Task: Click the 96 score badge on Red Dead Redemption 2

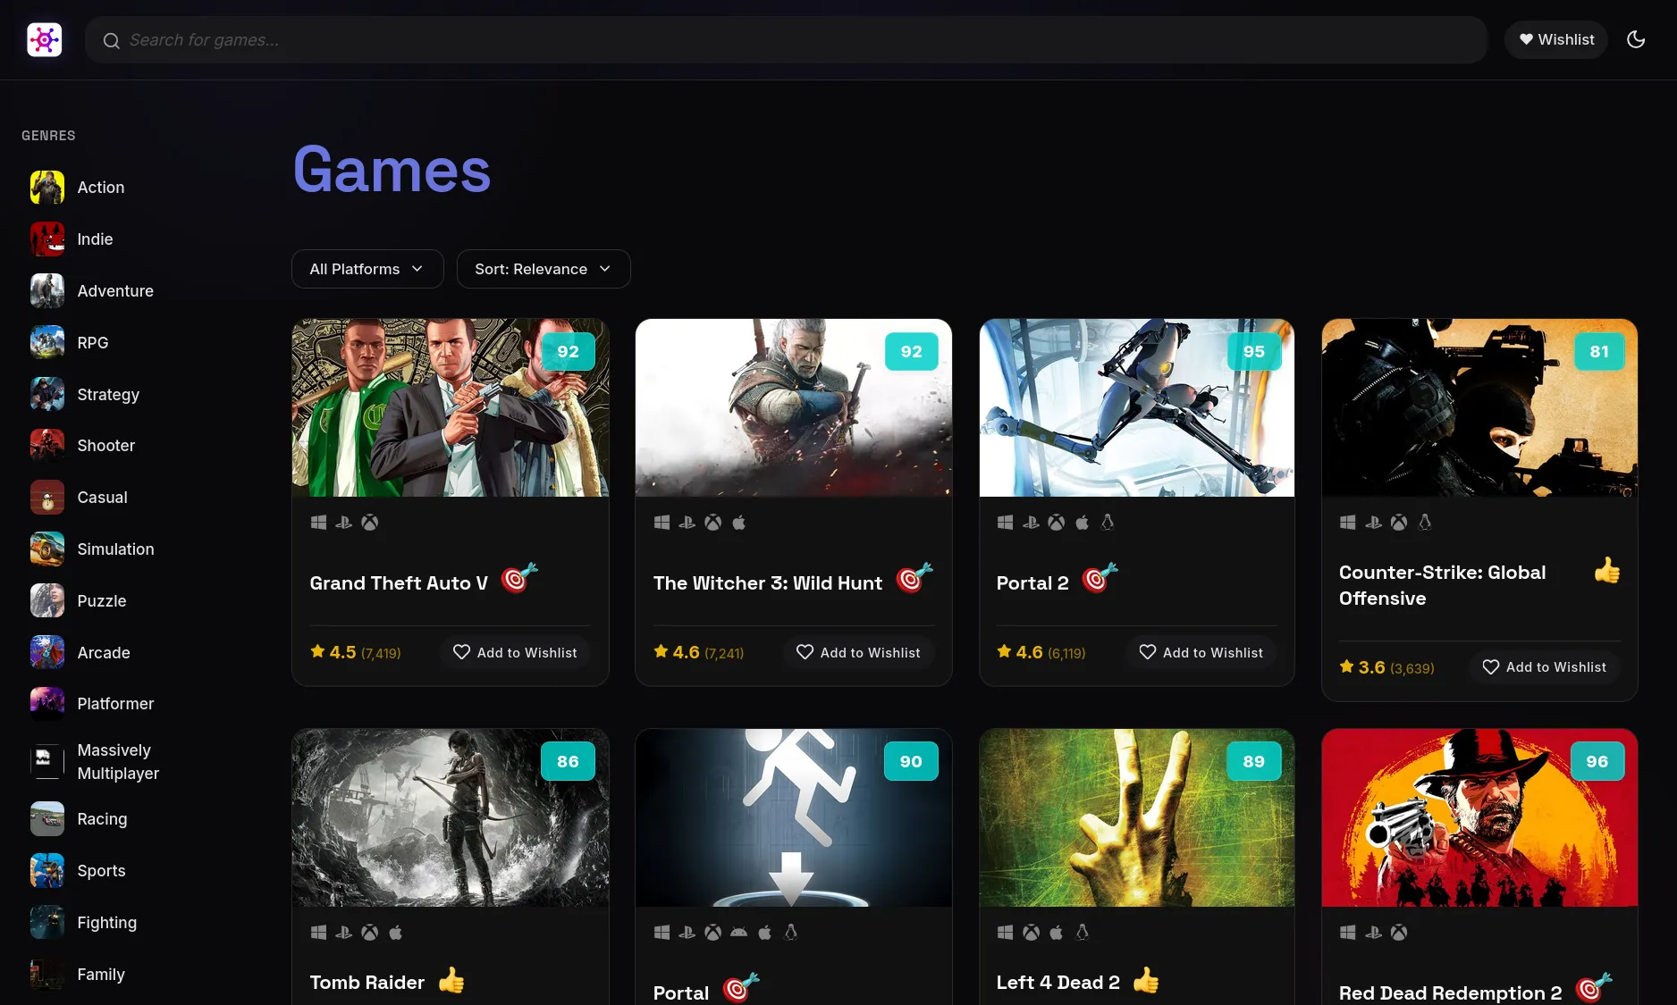Action: tap(1597, 762)
